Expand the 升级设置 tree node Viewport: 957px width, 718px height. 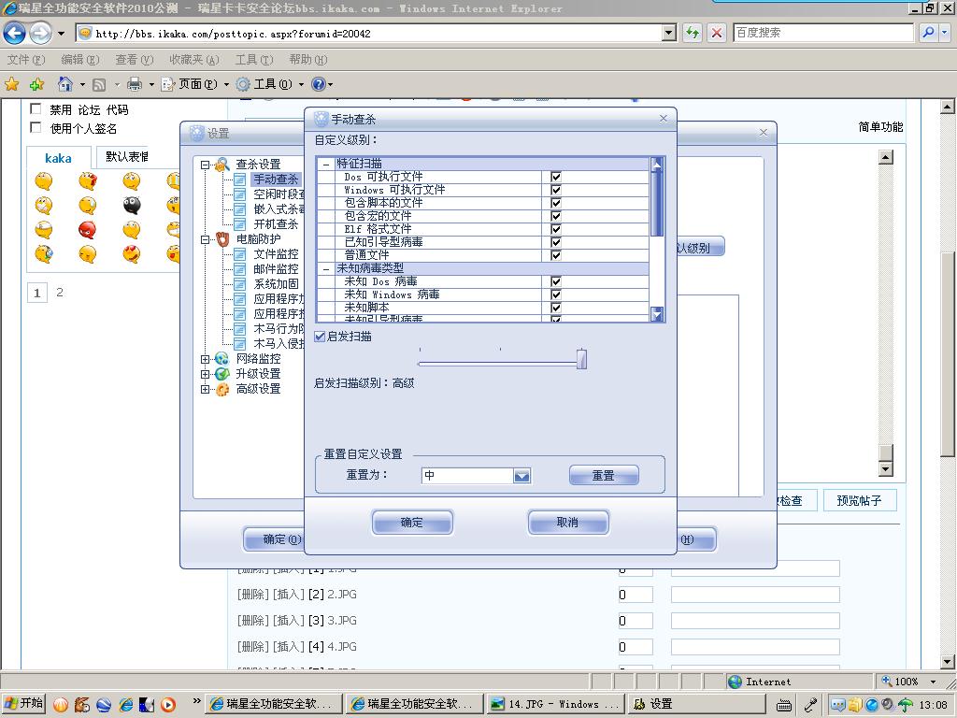tap(205, 374)
